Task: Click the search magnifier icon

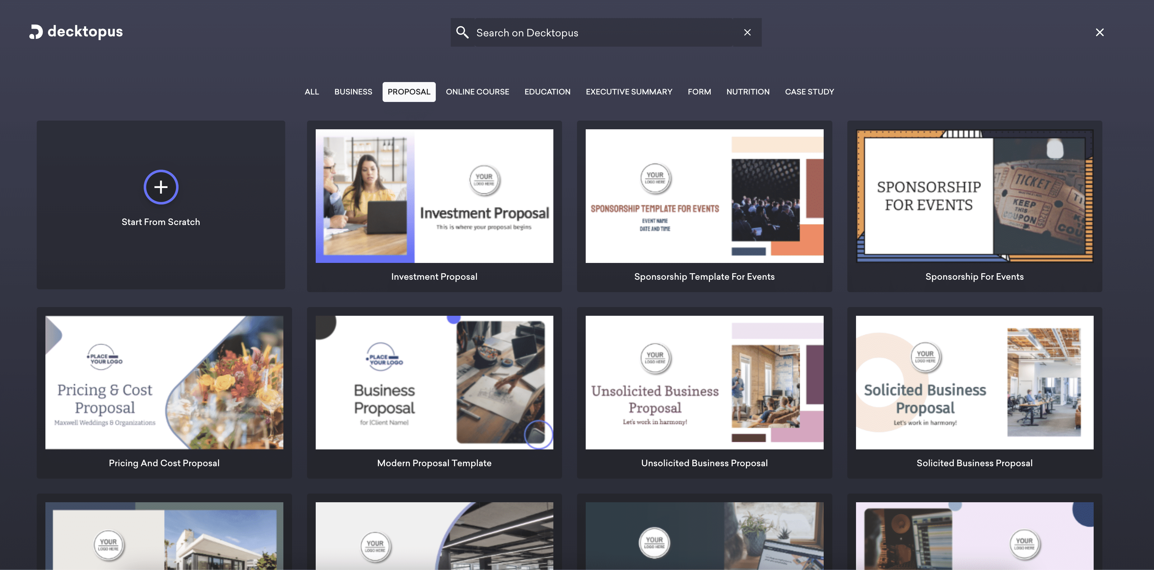Action: tap(462, 32)
